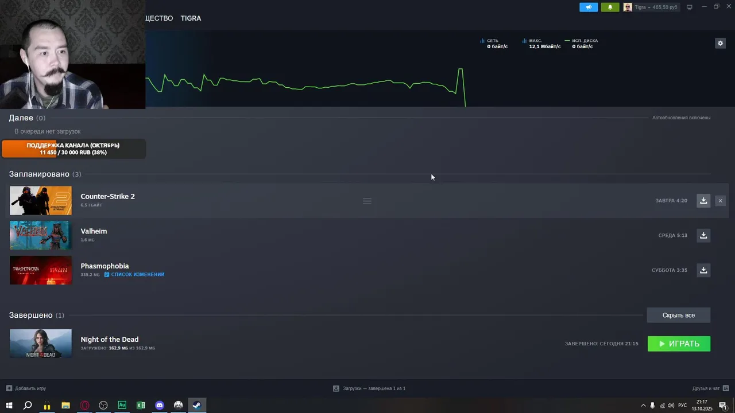Open the Valheim game thumbnail
This screenshot has width=735, height=413.
(41, 235)
